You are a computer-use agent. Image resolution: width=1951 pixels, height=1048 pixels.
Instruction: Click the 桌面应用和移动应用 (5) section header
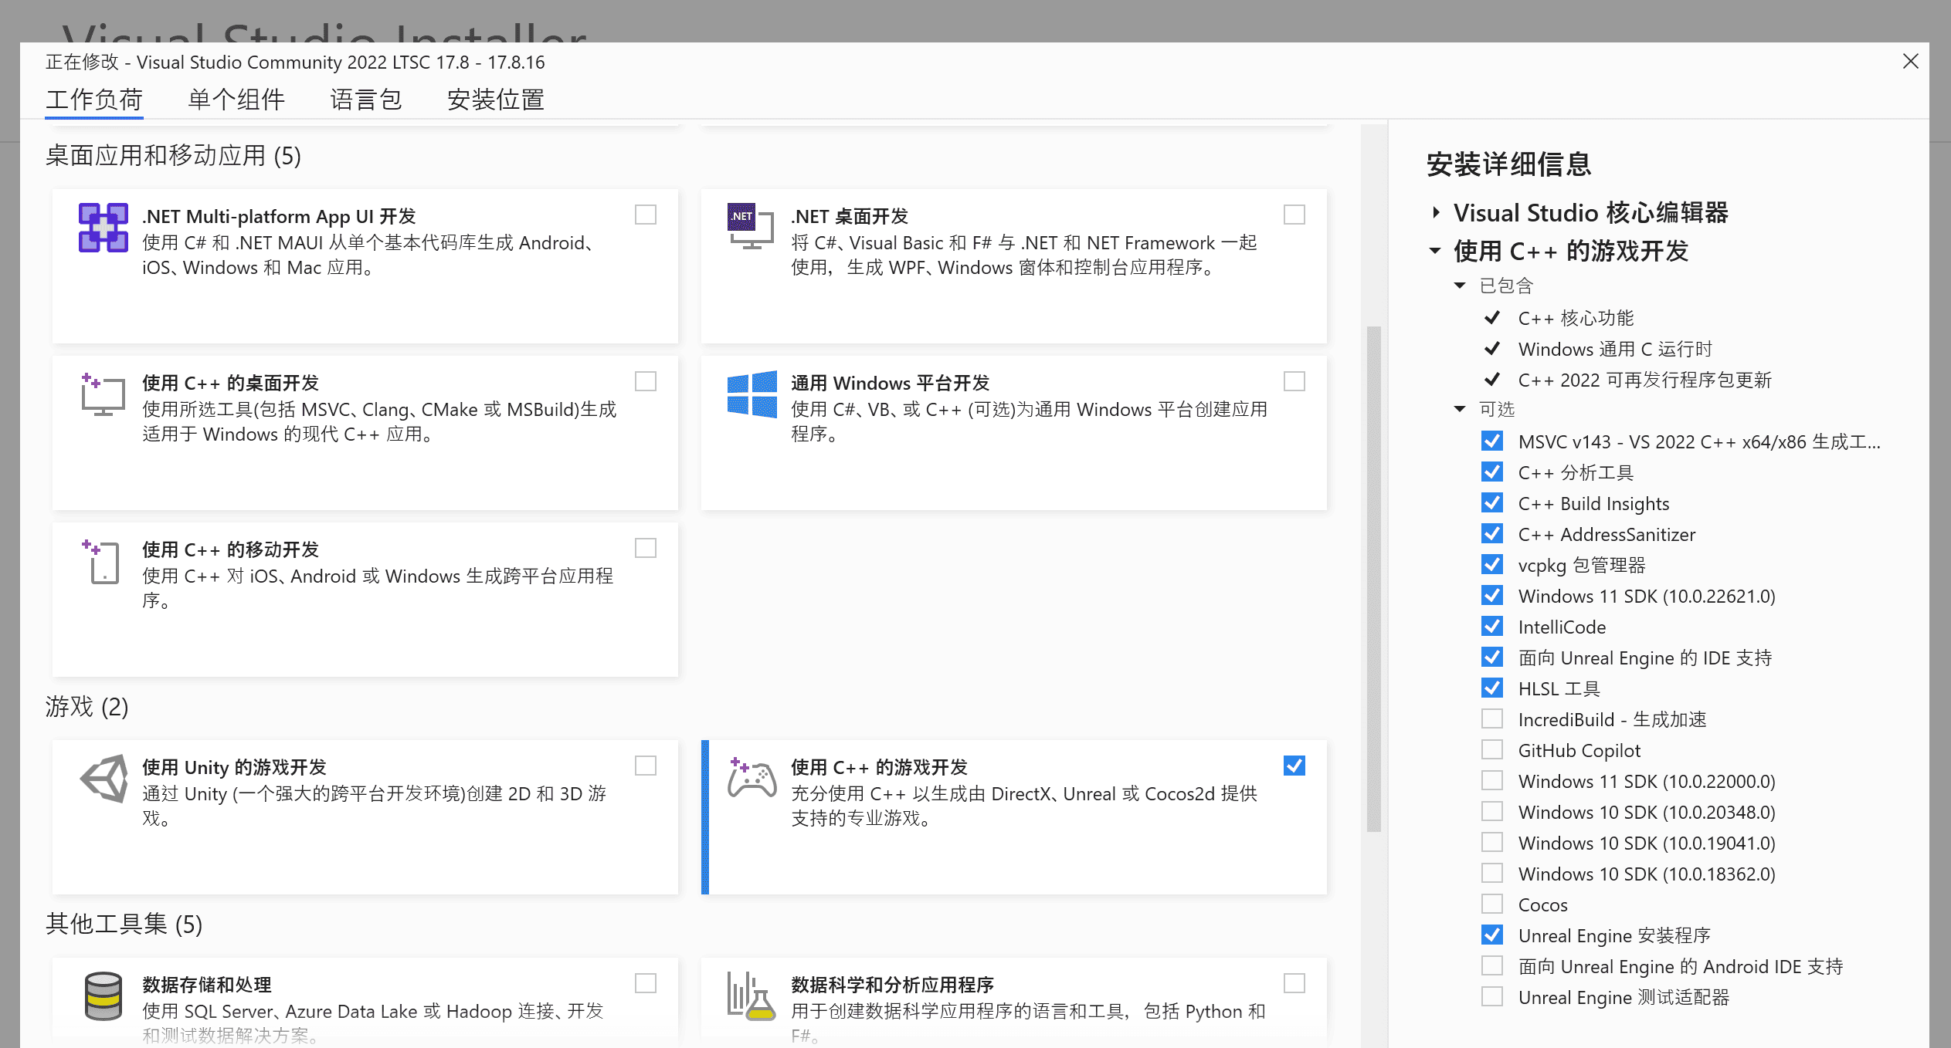tap(173, 156)
